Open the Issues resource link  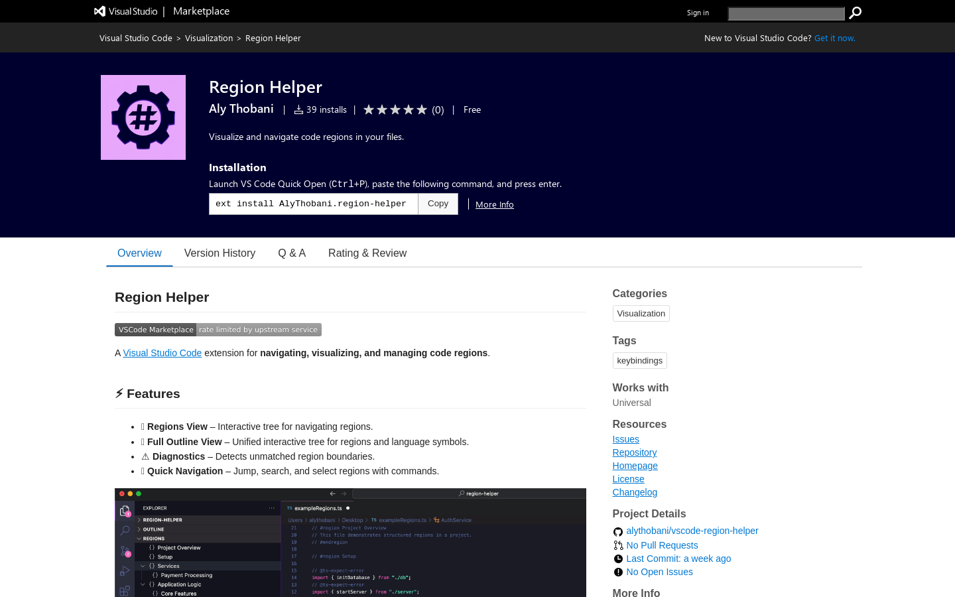click(626, 439)
